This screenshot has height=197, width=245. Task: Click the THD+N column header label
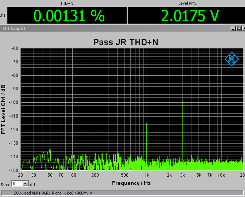67,3
